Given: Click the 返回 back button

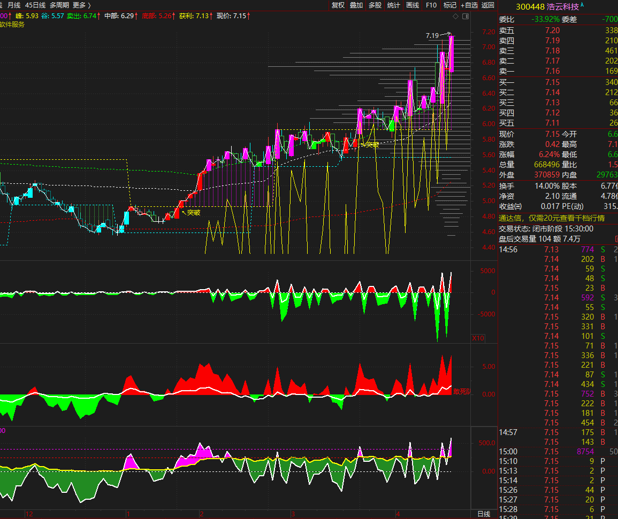Looking at the screenshot, I should pos(488,5).
